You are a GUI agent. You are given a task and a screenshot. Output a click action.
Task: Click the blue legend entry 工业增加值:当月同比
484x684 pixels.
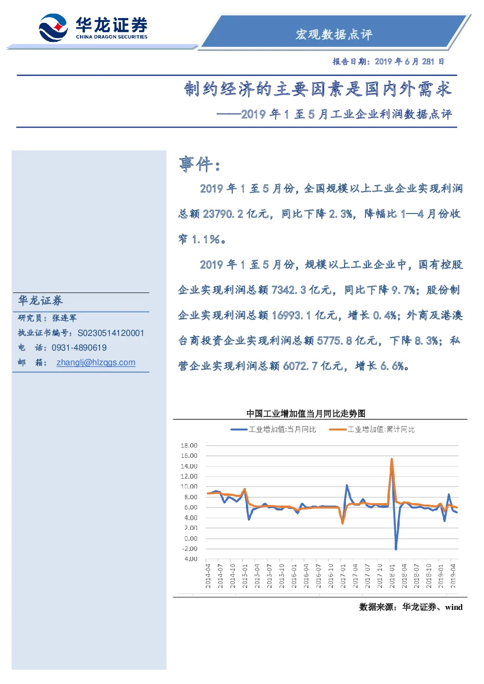[x=273, y=430]
